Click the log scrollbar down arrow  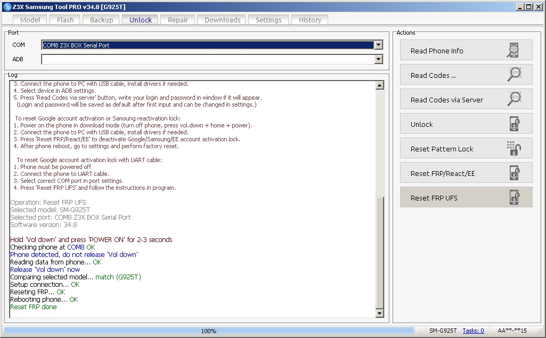pyautogui.click(x=380, y=313)
